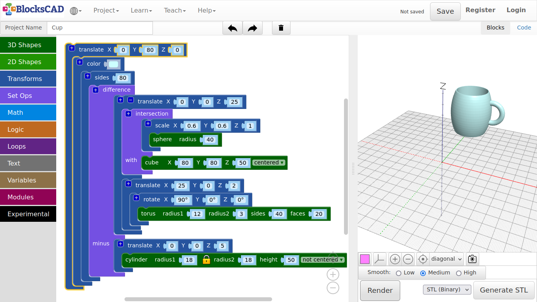Zoom in the 3D render view

coord(395,259)
